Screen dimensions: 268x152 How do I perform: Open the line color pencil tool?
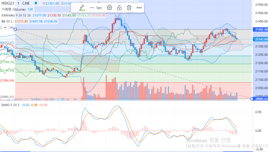pos(82,8)
